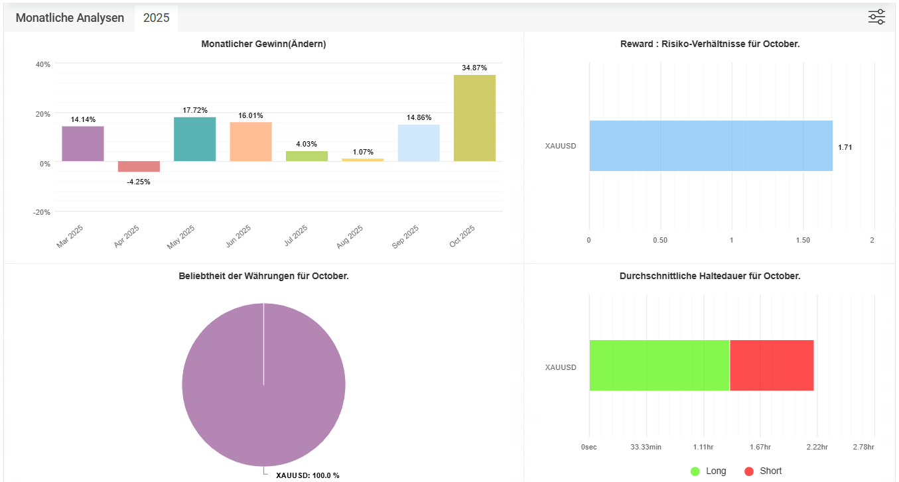
Task: Click the Jun 2025 orange bar
Action: coord(251,141)
